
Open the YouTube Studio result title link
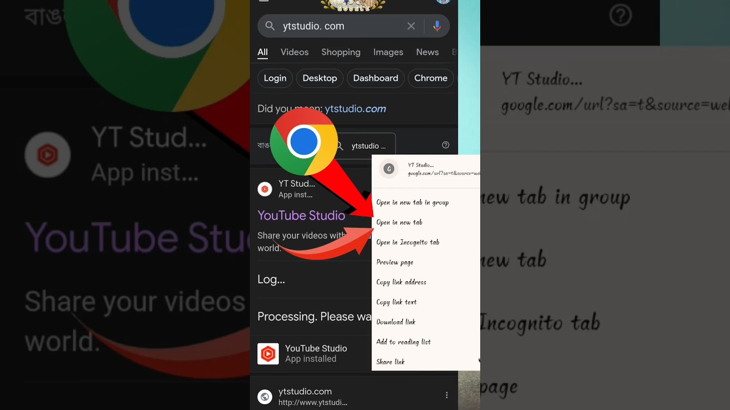pos(301,215)
